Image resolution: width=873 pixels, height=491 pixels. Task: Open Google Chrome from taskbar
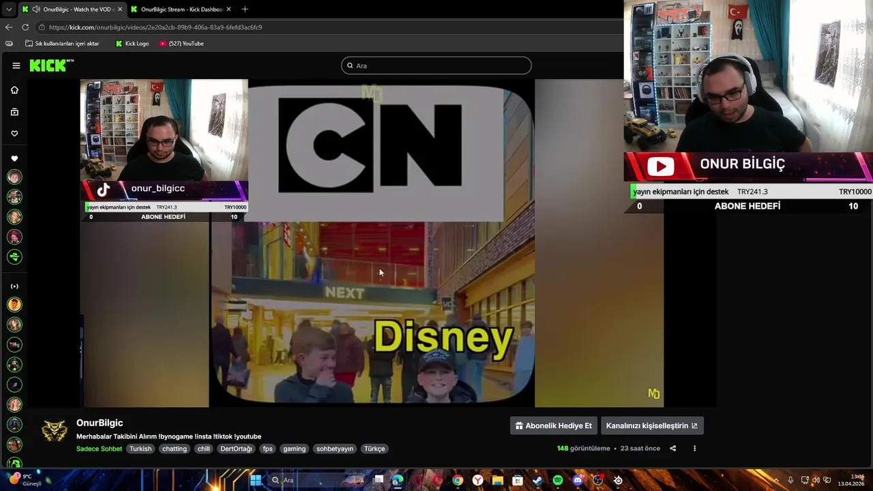coord(458,480)
